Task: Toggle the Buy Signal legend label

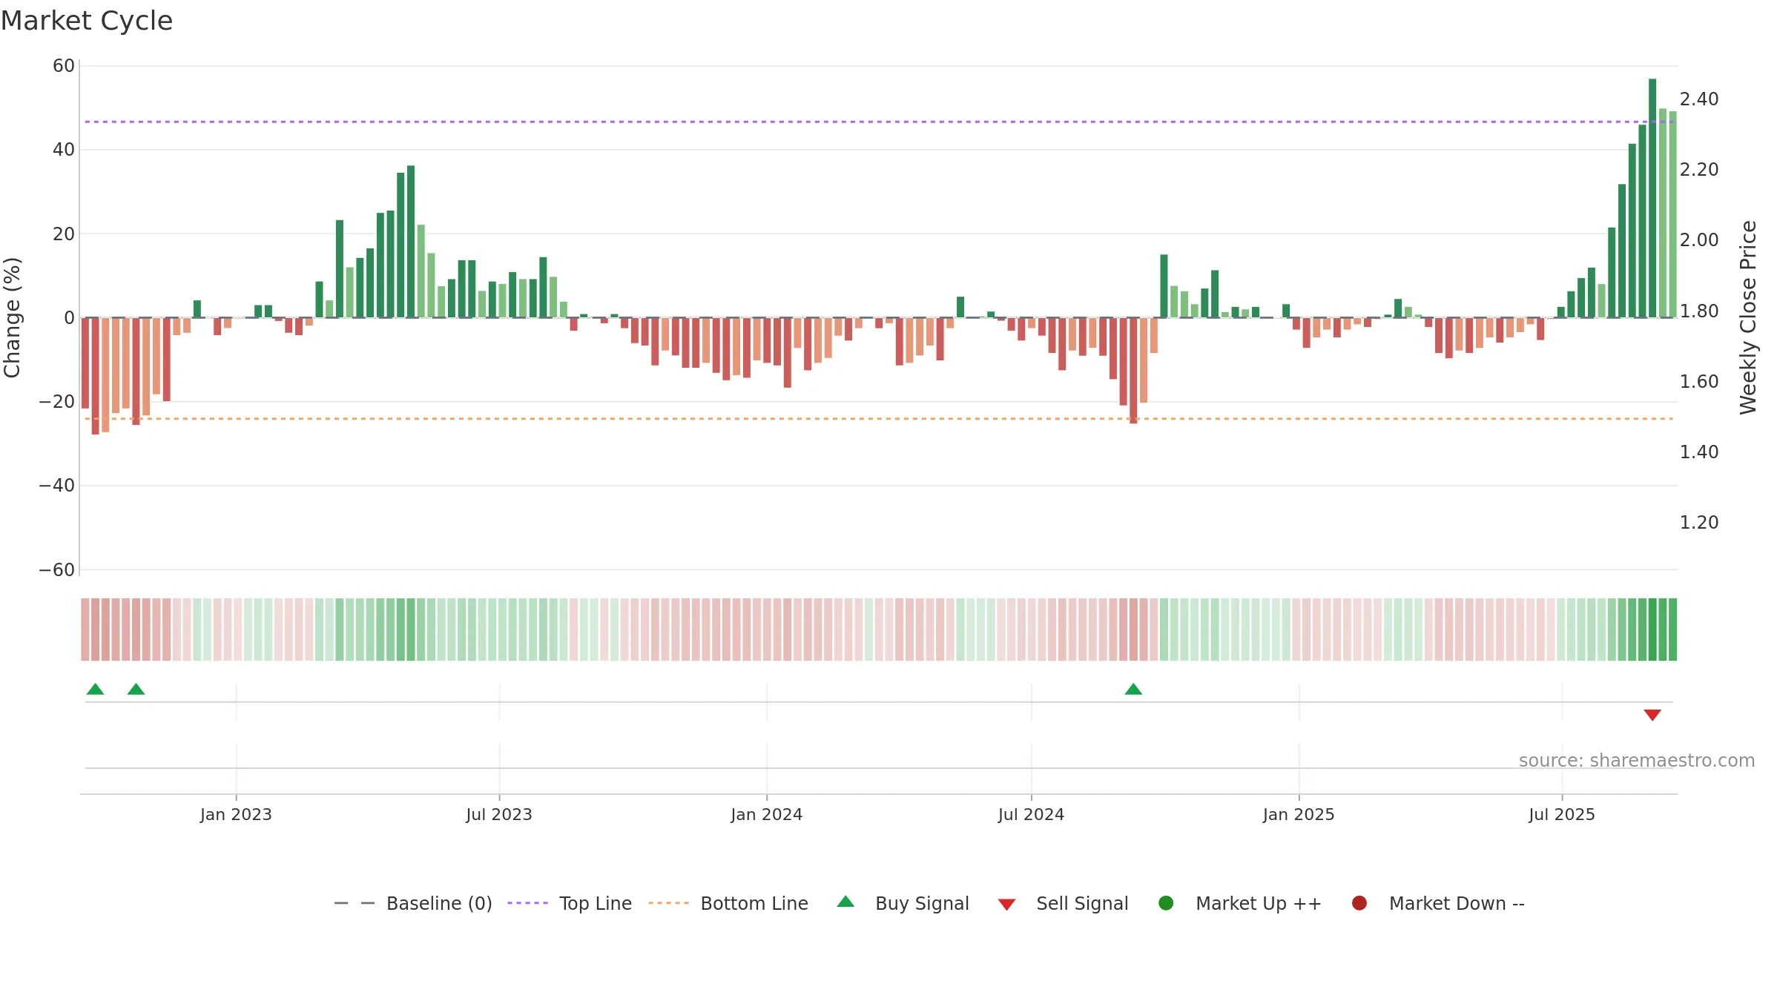Action: point(922,903)
